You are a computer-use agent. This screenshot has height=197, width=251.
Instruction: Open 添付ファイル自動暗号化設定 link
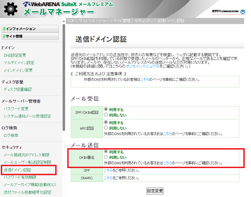click(27, 192)
